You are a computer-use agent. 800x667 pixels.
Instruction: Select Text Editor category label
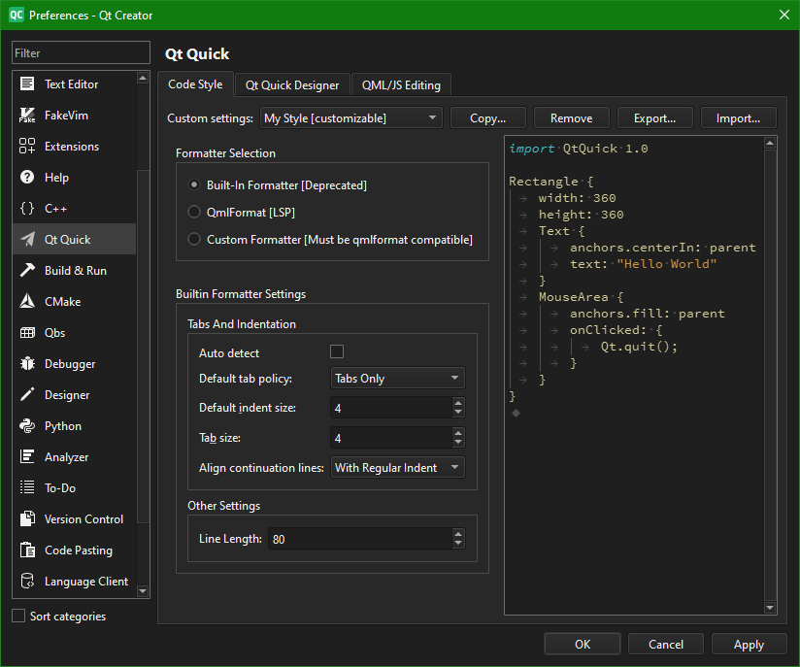pyautogui.click(x=72, y=84)
